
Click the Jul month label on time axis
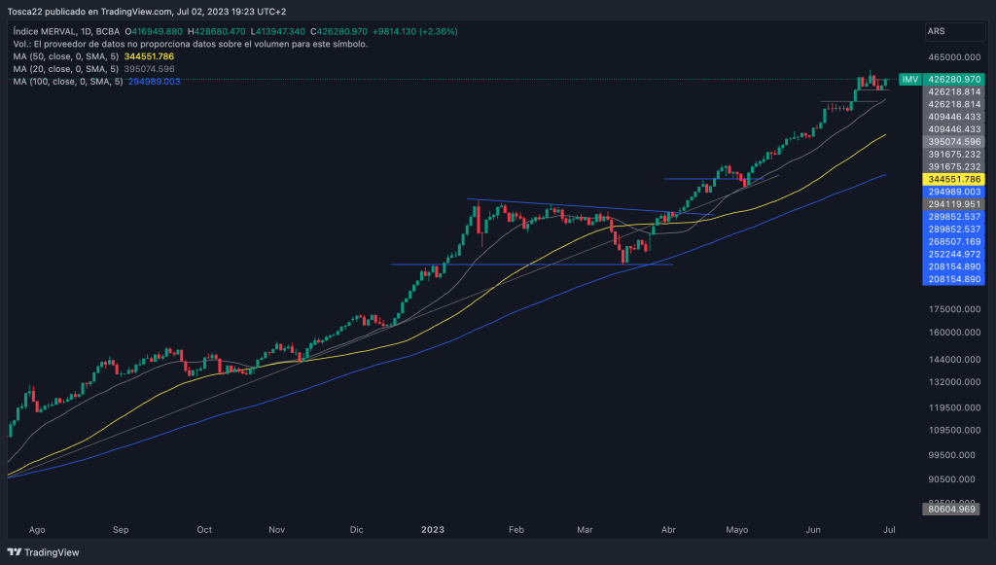click(889, 530)
